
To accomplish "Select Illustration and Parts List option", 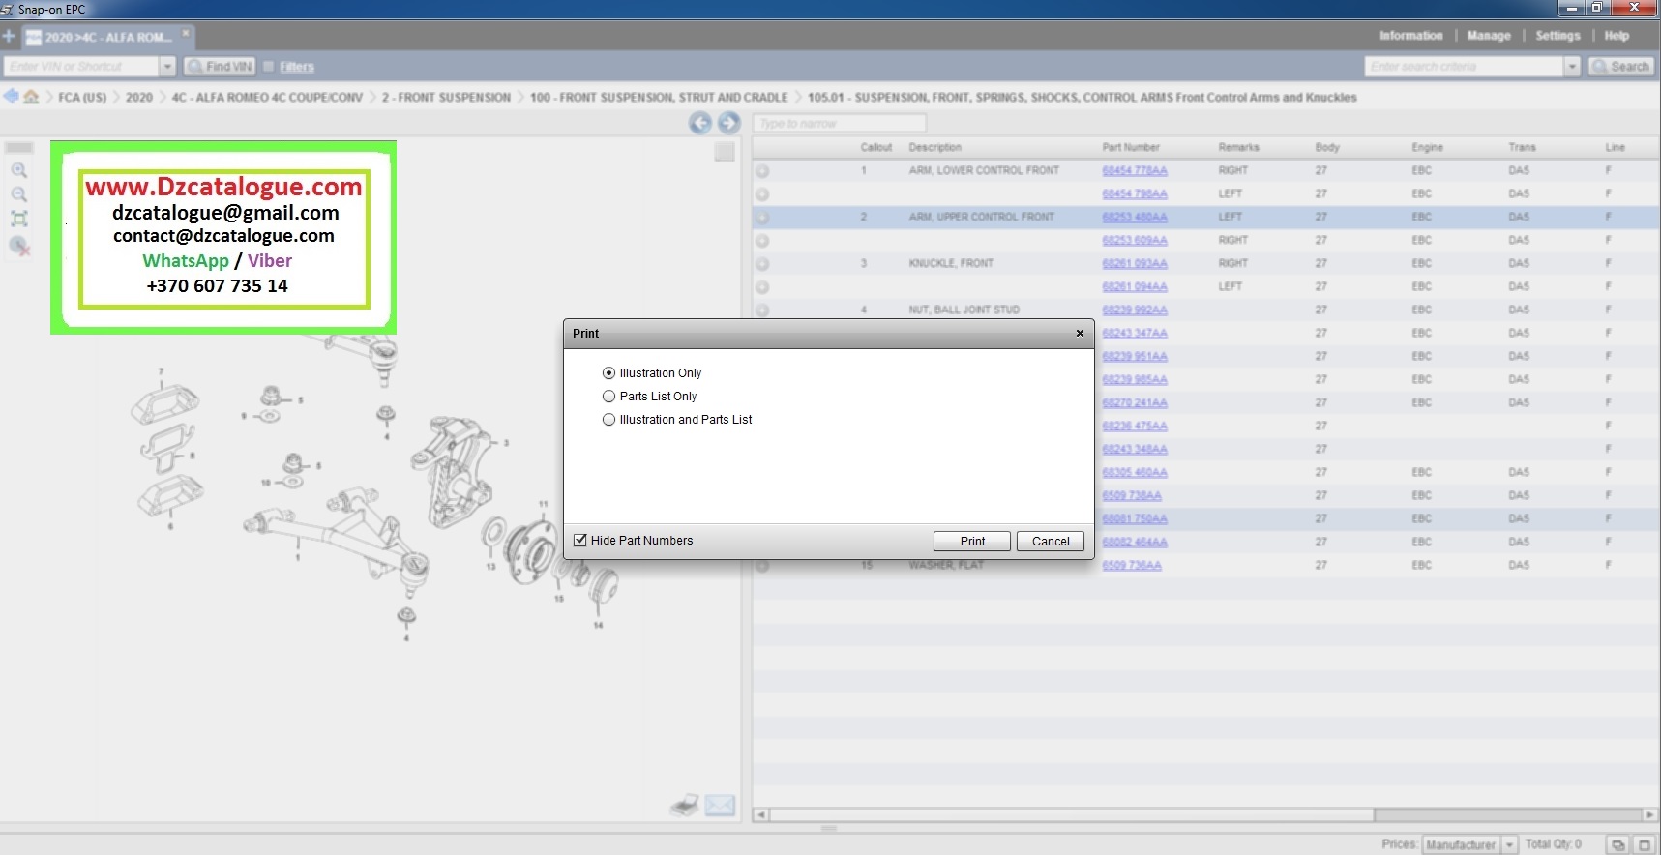I will pos(608,420).
